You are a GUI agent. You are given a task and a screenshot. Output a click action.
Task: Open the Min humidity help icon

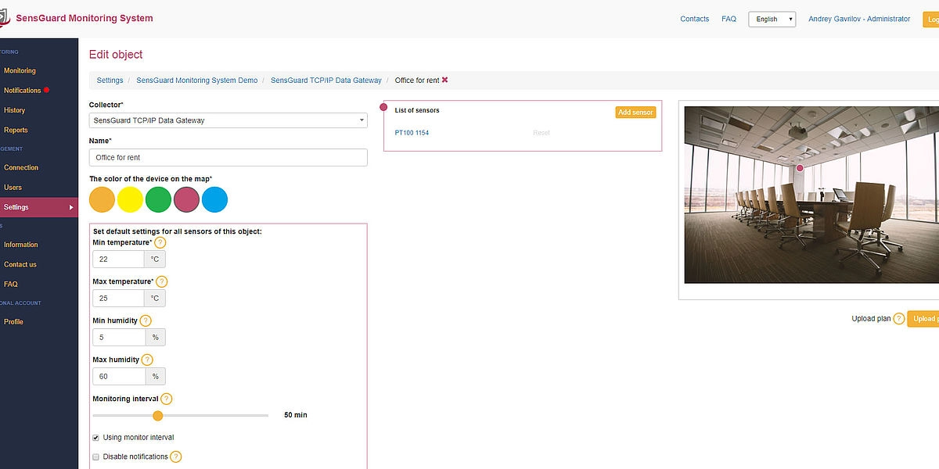(146, 320)
